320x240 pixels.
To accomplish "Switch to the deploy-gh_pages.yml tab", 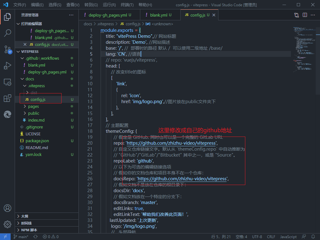I will (x=109, y=15).
